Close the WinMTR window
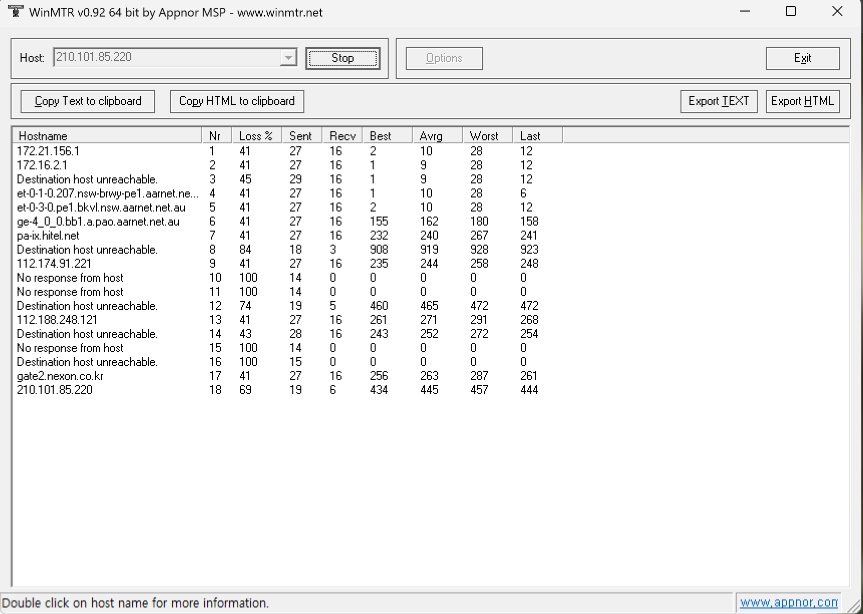 coord(837,12)
